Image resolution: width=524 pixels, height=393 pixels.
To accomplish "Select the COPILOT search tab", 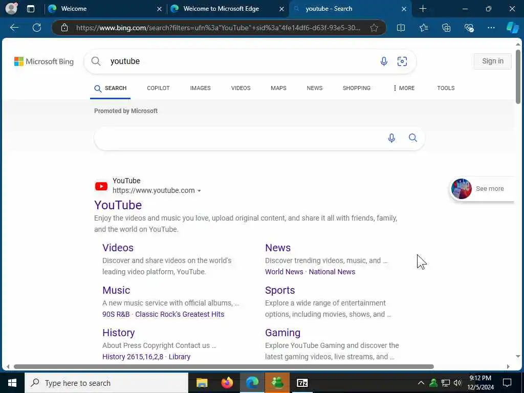I will (x=158, y=88).
